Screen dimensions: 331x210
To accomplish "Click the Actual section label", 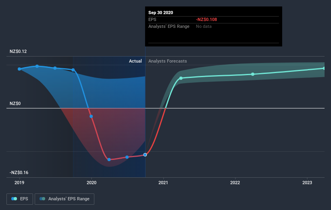I will 135,61.
